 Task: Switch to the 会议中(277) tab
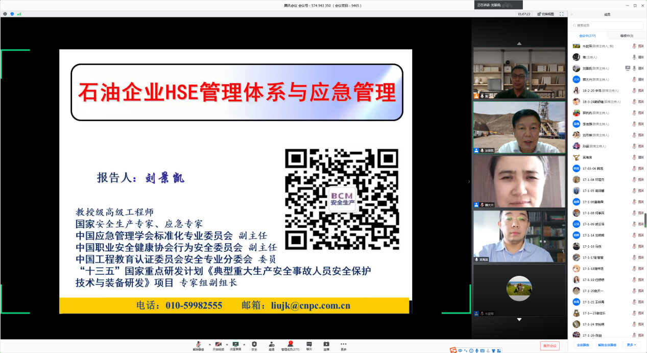[587, 36]
